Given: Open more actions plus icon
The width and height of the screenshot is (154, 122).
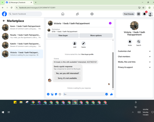Looking at the screenshot, I should (48, 94).
